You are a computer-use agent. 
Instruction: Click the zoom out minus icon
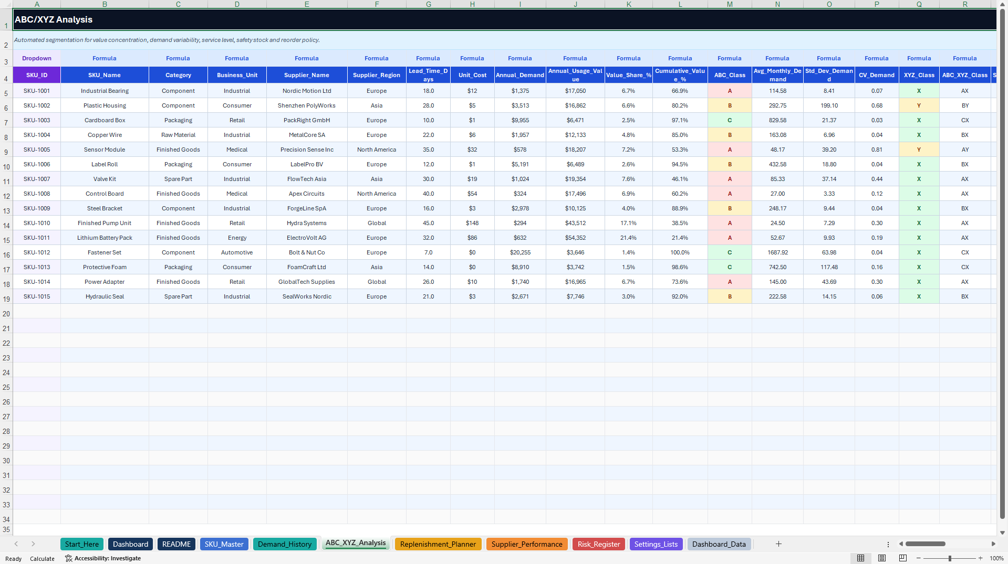(919, 558)
